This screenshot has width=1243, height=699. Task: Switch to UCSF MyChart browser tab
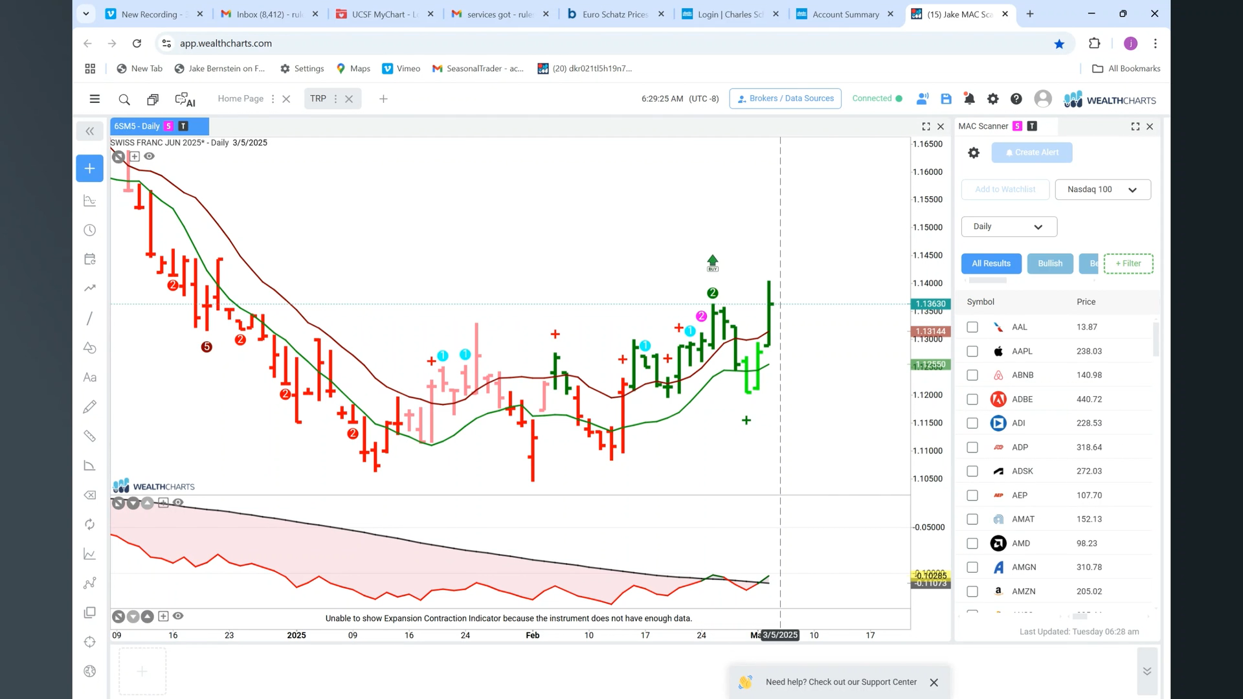(385, 14)
